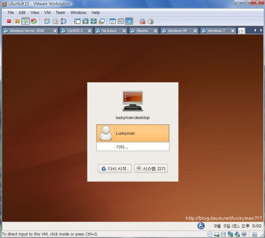Click the Unity mode icon with padlock
265x238 pixels.
coord(102,21)
